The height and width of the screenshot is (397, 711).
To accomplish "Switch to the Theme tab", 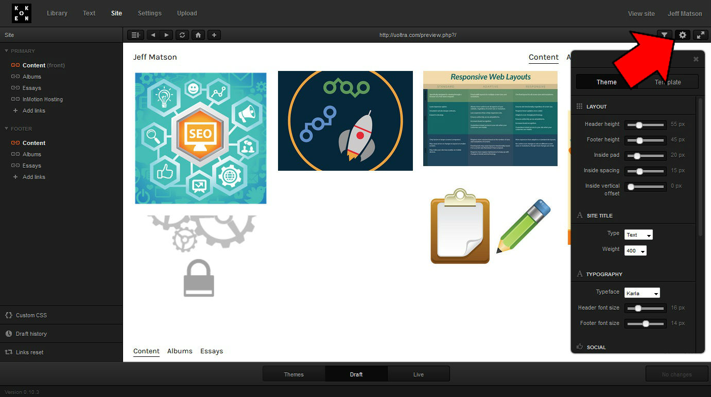I will tap(606, 82).
